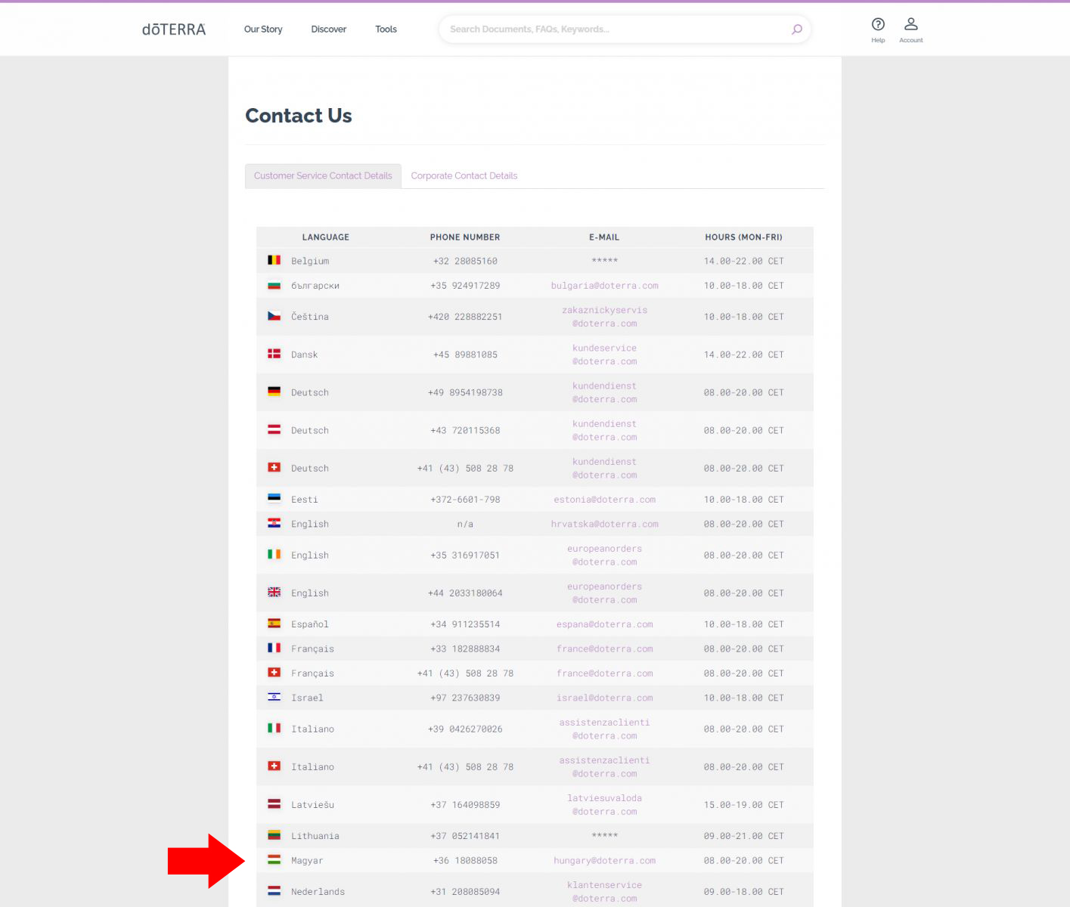Click phone number +45 89881085
Viewport: 1070px width, 907px height.
(465, 354)
